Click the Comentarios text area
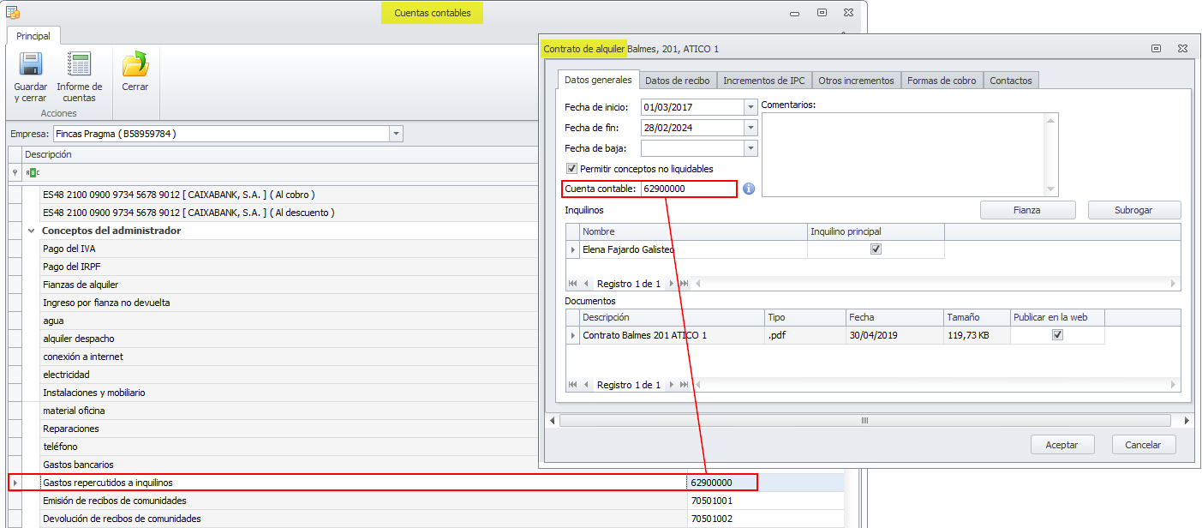The width and height of the screenshot is (1202, 528). point(910,154)
